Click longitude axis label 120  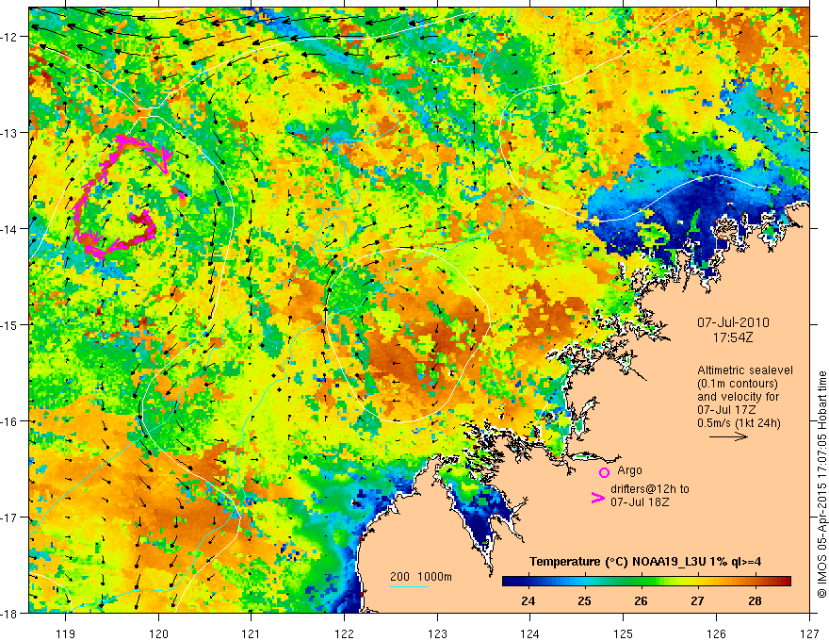pos(158,634)
